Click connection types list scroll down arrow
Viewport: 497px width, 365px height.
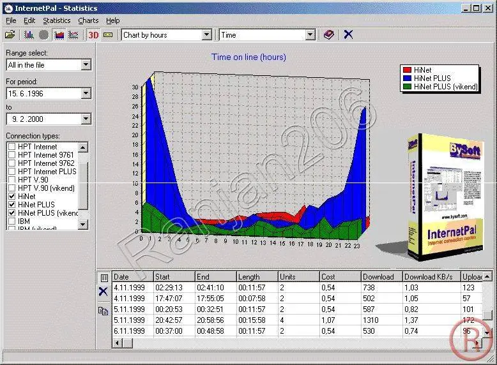click(x=83, y=224)
